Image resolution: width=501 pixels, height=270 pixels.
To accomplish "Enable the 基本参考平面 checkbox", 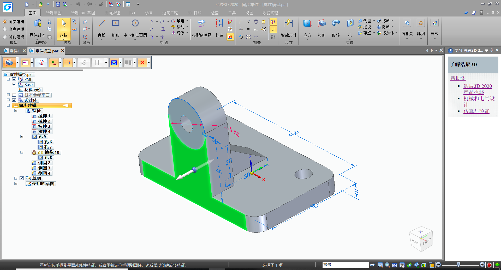I will [14, 95].
